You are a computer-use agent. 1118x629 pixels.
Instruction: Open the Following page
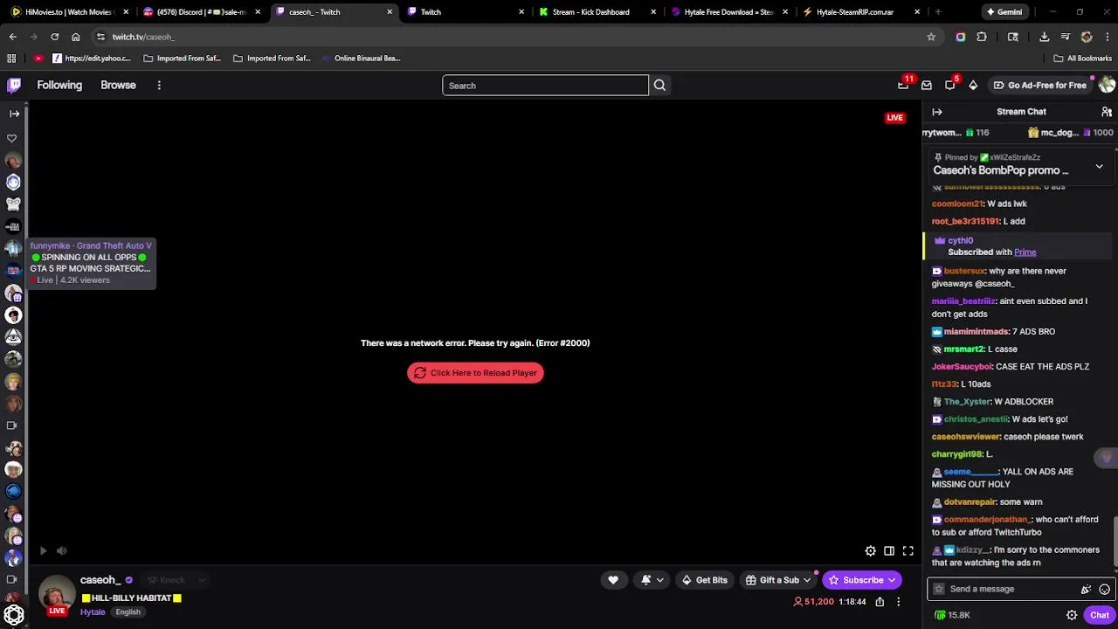[59, 85]
